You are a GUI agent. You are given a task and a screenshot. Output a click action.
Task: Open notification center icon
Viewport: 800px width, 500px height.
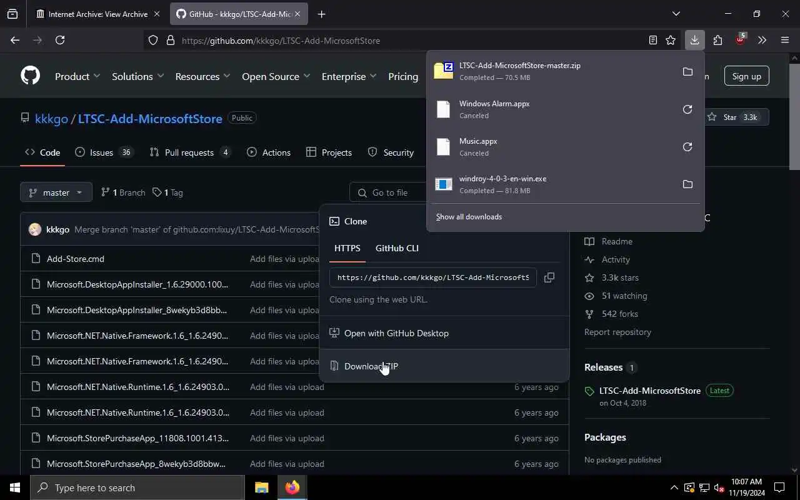tap(779, 487)
